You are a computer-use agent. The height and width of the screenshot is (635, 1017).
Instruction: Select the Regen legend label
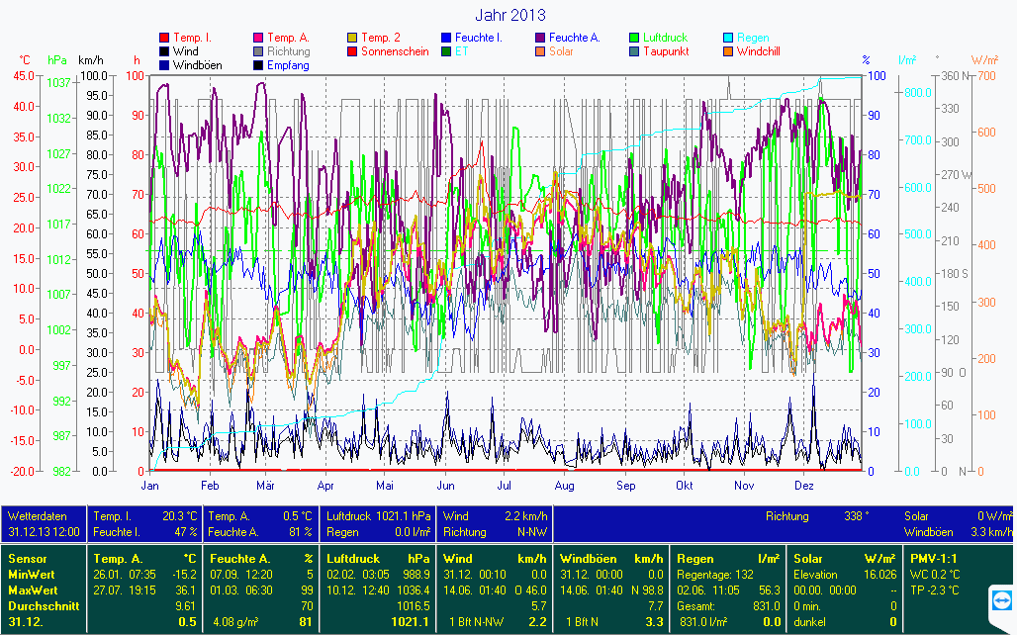(x=753, y=38)
